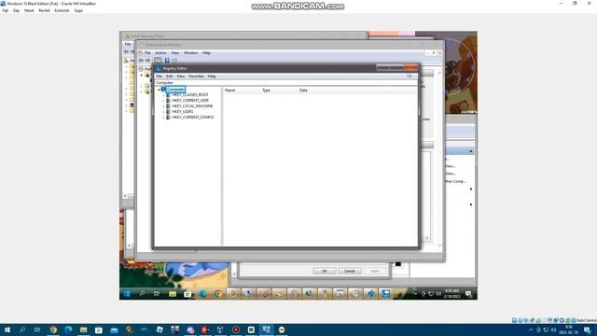
Task: Click blue Help icon in Performance Monitor toolbar
Action: (167, 61)
